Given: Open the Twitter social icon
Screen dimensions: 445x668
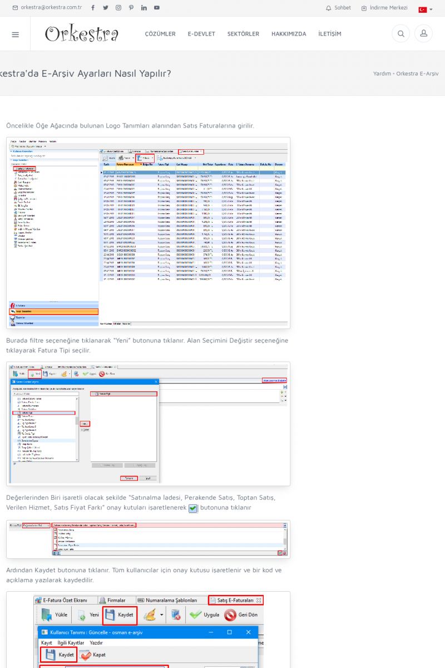Looking at the screenshot, I should (105, 8).
